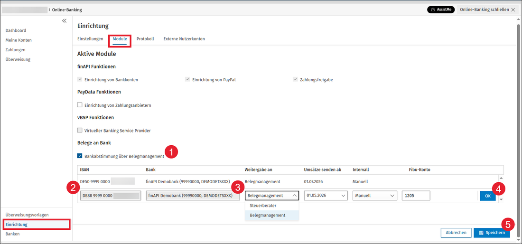Toggle the Zahlungsfreigabe checkbox
Image resolution: width=522 pixels, height=244 pixels.
[x=295, y=80]
